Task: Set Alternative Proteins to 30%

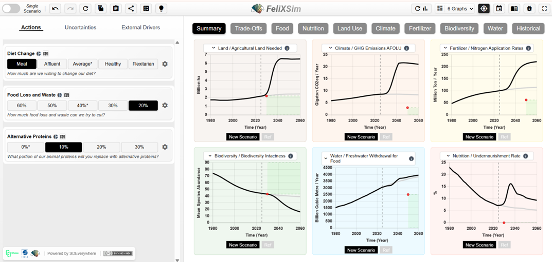Action: pos(139,147)
